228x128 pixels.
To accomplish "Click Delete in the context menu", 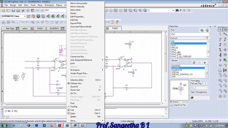I will pyautogui.click(x=73, y=117).
